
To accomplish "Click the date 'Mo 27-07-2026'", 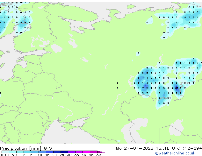I will (x=134, y=148).
